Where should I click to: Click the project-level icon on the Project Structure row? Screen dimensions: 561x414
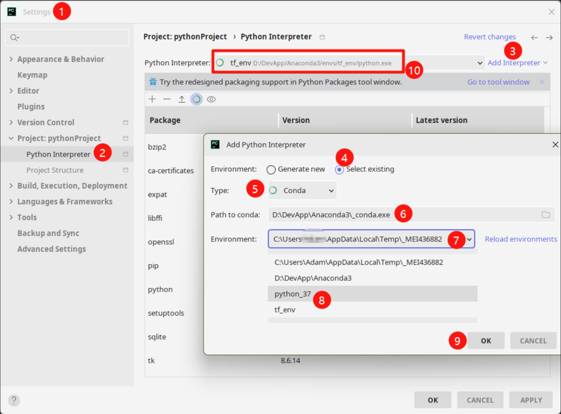[x=126, y=170]
